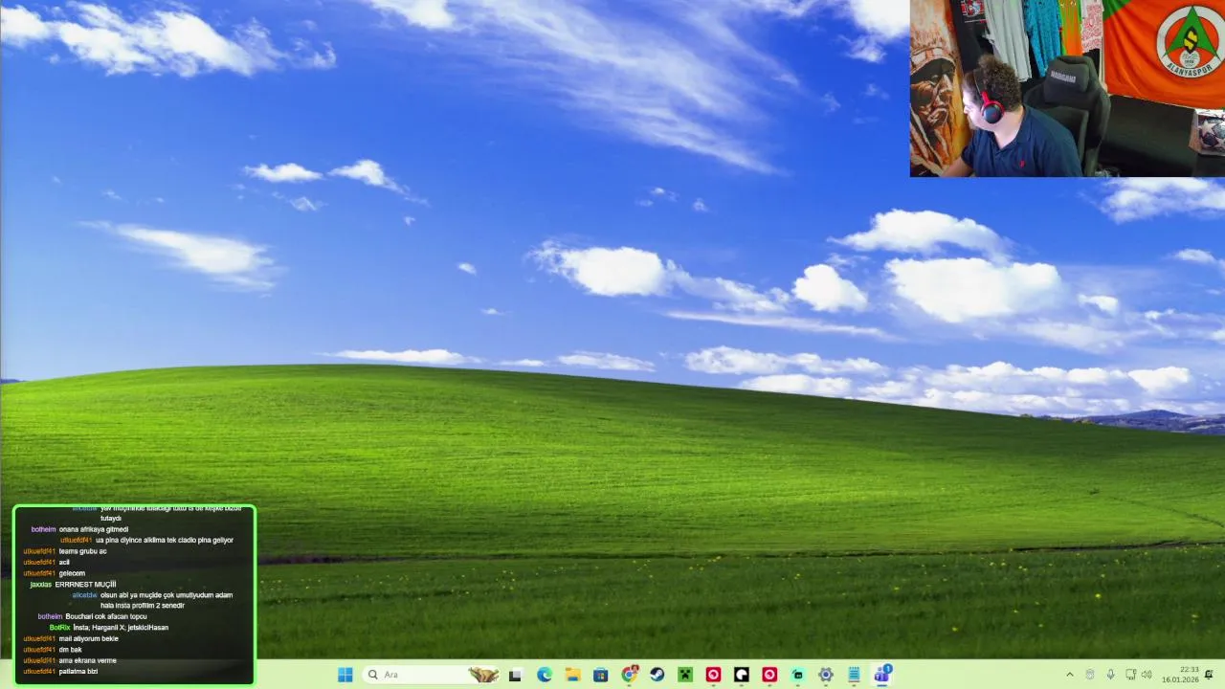Click the Ara search box on taskbar
The height and width of the screenshot is (689, 1225).
[x=433, y=675]
